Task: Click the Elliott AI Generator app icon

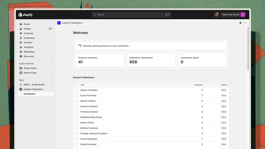Action: (x=21, y=85)
